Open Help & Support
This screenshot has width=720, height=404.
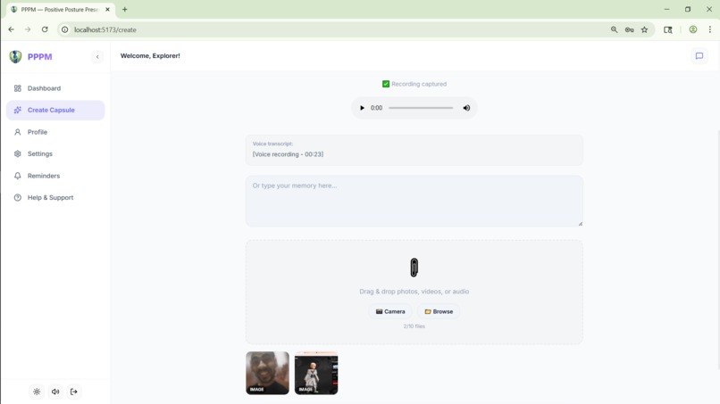click(x=55, y=198)
